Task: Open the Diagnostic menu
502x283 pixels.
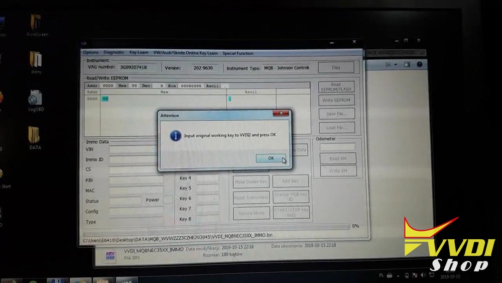Action: (x=113, y=52)
